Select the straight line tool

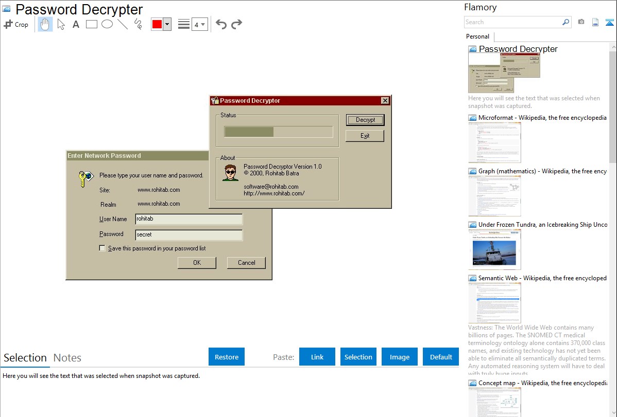click(x=123, y=24)
